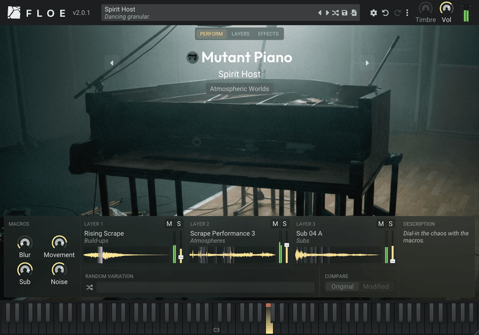
Task: Click the Rising Scrape waveform display
Action: (126, 255)
